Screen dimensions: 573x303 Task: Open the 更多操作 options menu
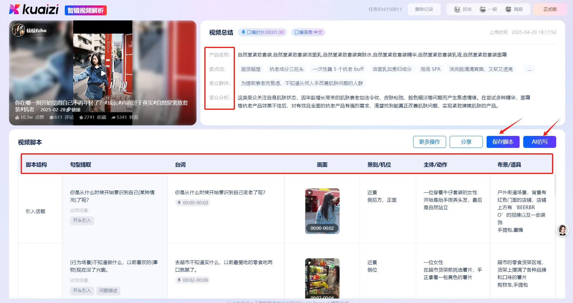coord(429,142)
